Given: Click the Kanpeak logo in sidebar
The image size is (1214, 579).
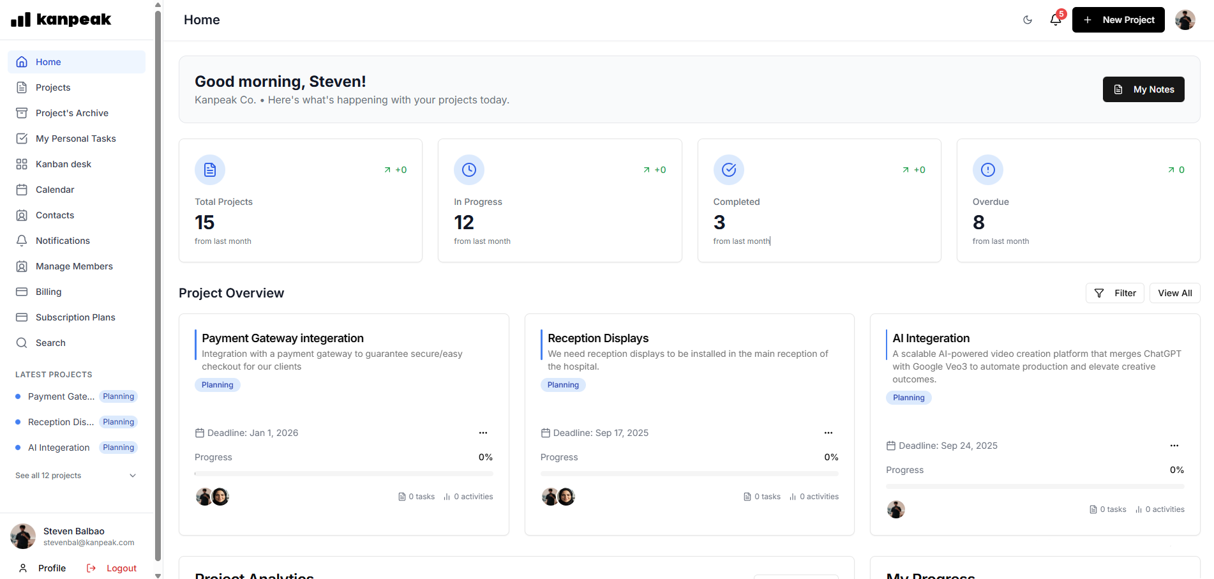Looking at the screenshot, I should point(61,20).
